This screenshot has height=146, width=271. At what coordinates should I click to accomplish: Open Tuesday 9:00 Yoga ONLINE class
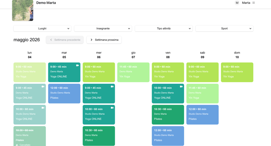click(x=64, y=72)
